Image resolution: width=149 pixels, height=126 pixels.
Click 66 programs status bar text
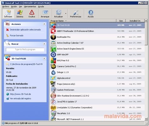click(21, 123)
